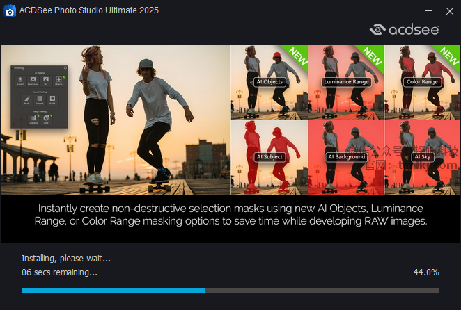Click the ACDSee app icon in title bar
461x310 pixels.
[10, 10]
